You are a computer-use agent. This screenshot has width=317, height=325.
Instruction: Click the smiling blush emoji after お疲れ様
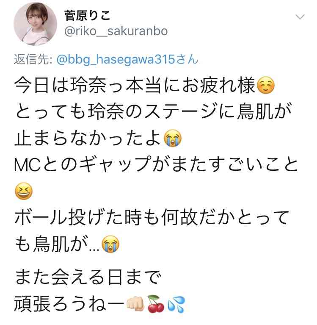pos(266,85)
